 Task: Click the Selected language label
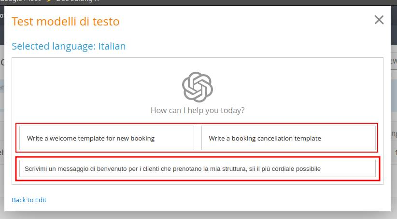[53, 46]
